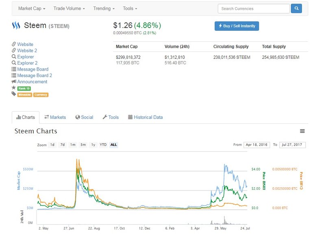Open the Market Cap dropdown menu
Image resolution: width=312 pixels, height=236 pixels.
pos(32,9)
